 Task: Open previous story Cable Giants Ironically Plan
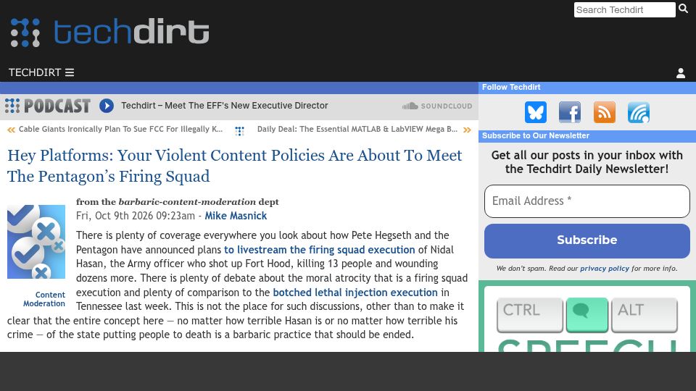coord(121,129)
